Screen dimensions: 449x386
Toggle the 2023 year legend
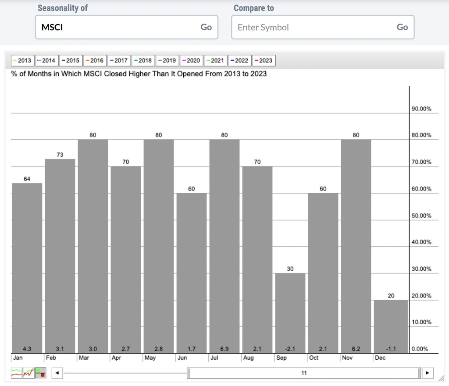pyautogui.click(x=264, y=60)
